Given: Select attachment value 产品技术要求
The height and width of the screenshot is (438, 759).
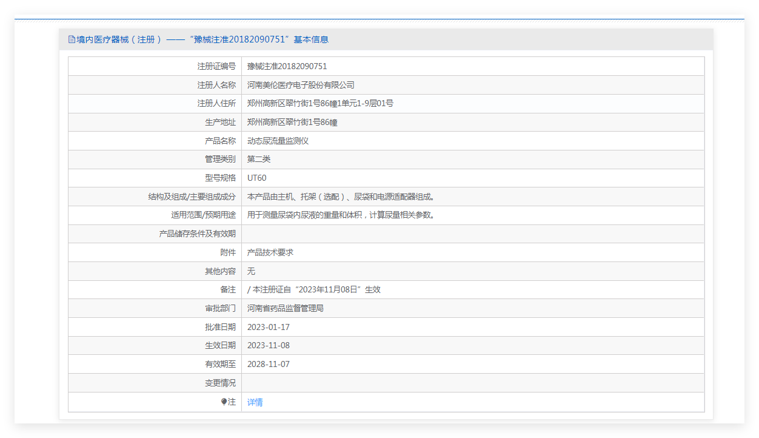Looking at the screenshot, I should (x=270, y=252).
